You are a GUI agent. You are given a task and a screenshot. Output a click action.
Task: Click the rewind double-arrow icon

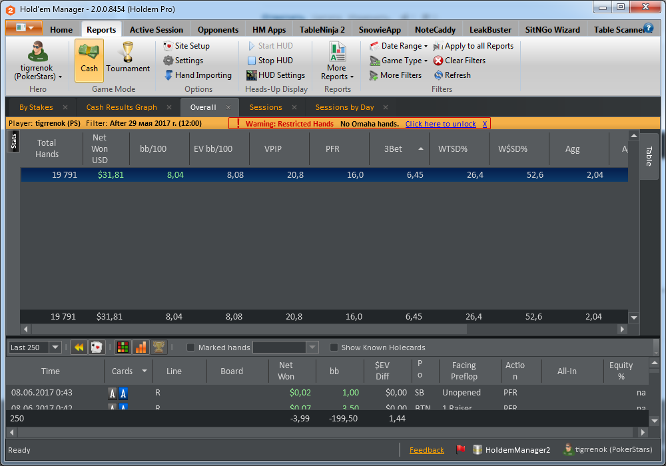(x=79, y=348)
